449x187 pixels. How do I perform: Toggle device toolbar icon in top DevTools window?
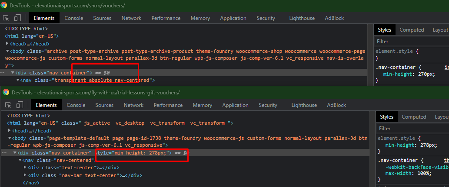[18, 18]
